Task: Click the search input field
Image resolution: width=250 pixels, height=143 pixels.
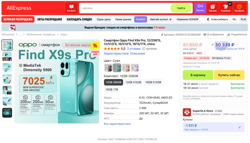Action: pyautogui.click(x=125, y=8)
